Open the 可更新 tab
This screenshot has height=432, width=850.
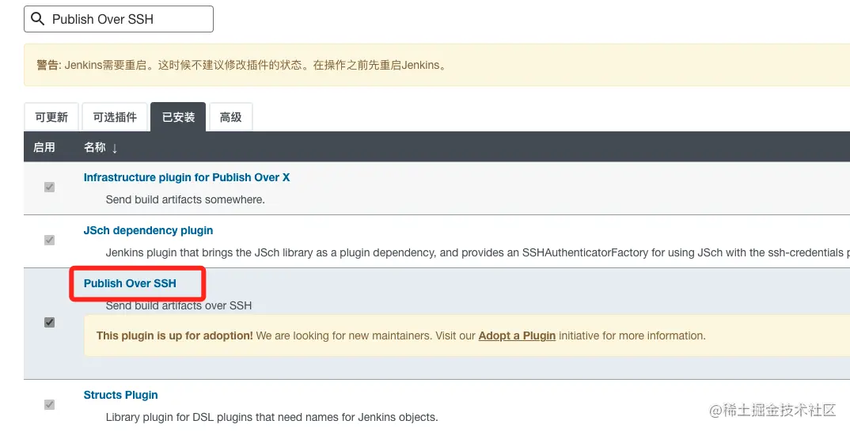pyautogui.click(x=51, y=117)
